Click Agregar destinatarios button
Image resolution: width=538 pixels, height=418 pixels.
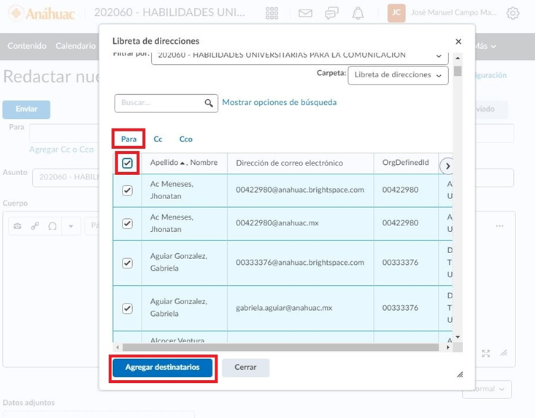[x=162, y=368]
